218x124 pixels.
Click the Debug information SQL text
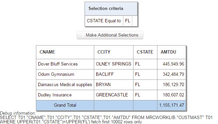tap(106, 120)
